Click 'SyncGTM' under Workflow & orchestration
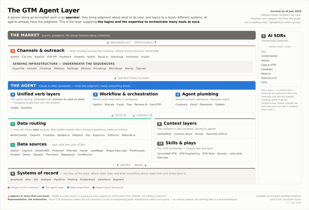 tap(156, 105)
